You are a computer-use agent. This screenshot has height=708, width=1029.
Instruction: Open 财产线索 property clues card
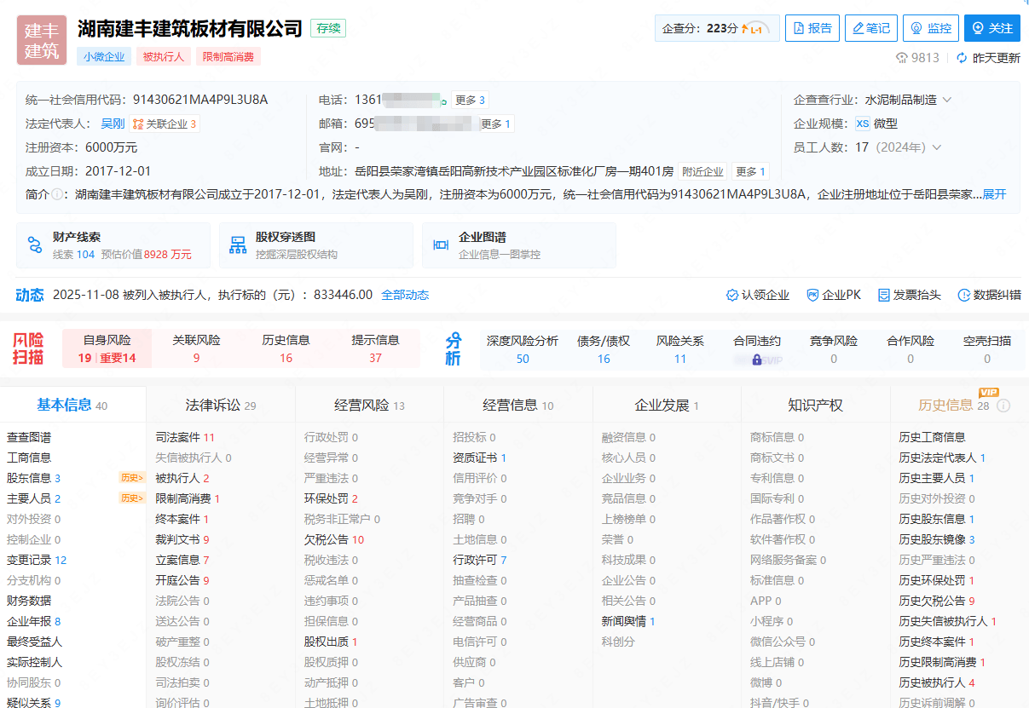tap(113, 245)
